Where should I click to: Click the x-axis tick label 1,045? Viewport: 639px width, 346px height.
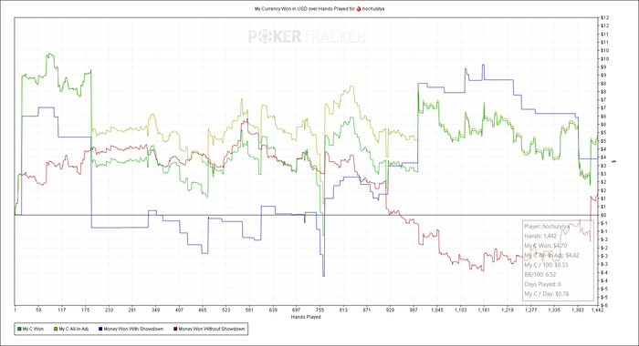(437, 310)
